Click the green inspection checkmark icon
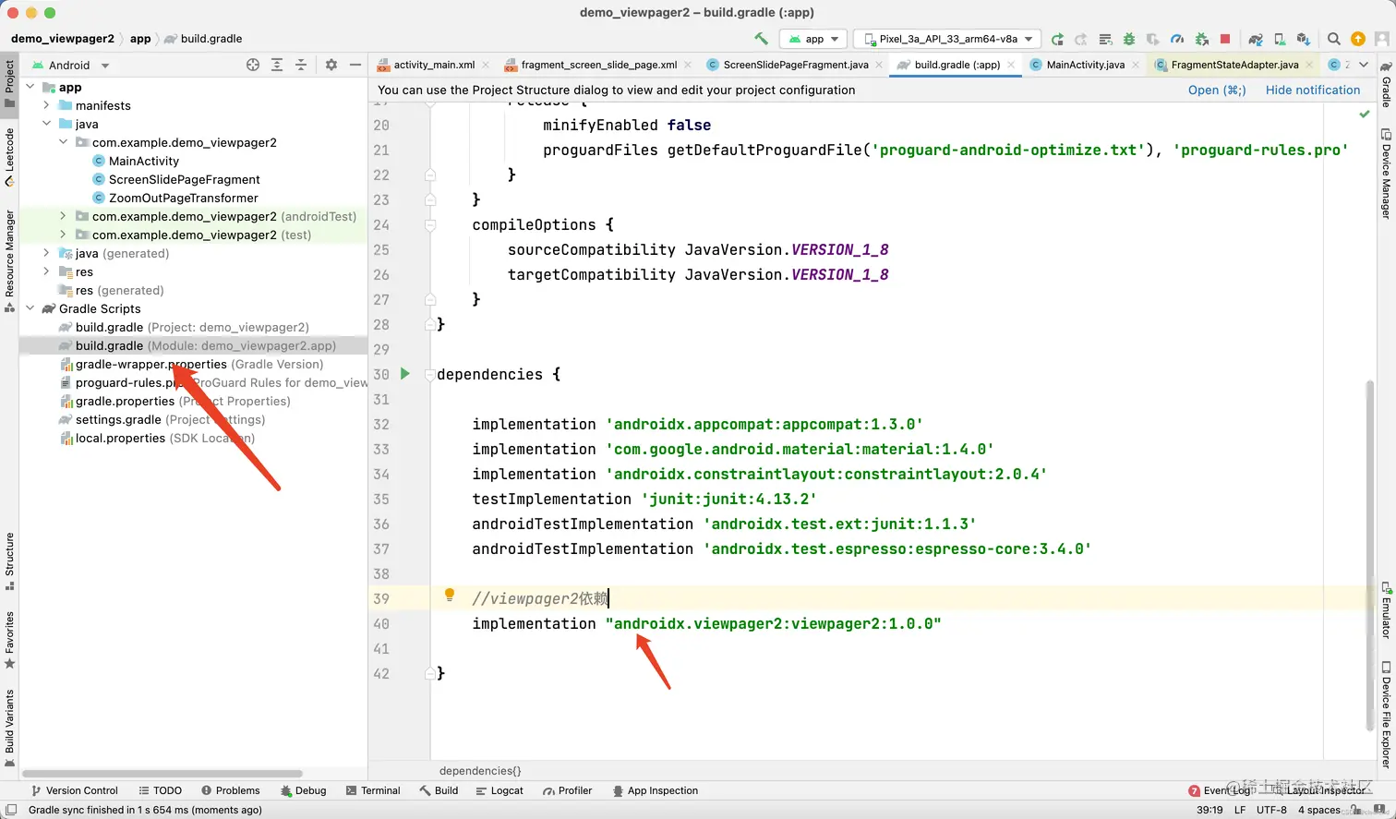1396x819 pixels. [x=1365, y=114]
